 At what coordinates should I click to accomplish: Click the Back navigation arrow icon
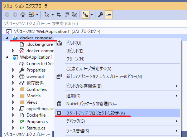click(x=7, y=15)
